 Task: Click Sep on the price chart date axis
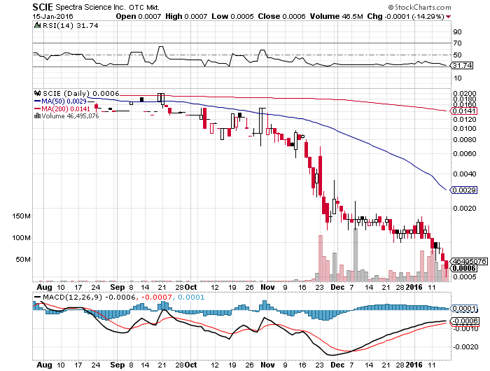click(x=118, y=287)
